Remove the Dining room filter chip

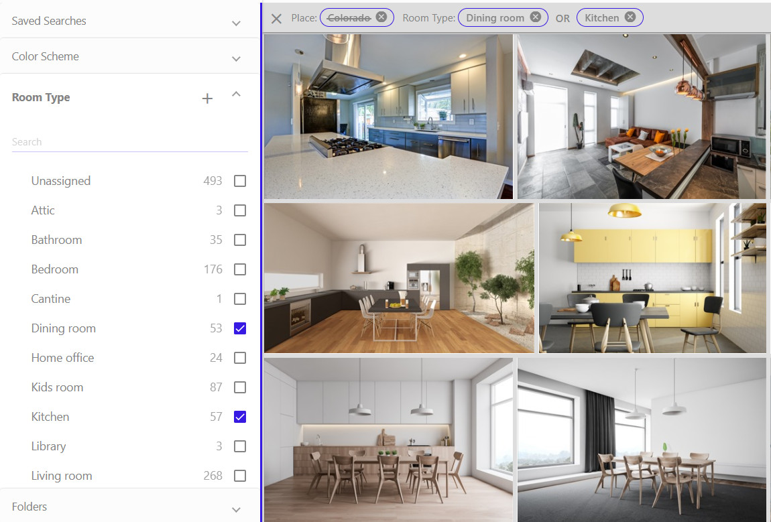pos(535,17)
